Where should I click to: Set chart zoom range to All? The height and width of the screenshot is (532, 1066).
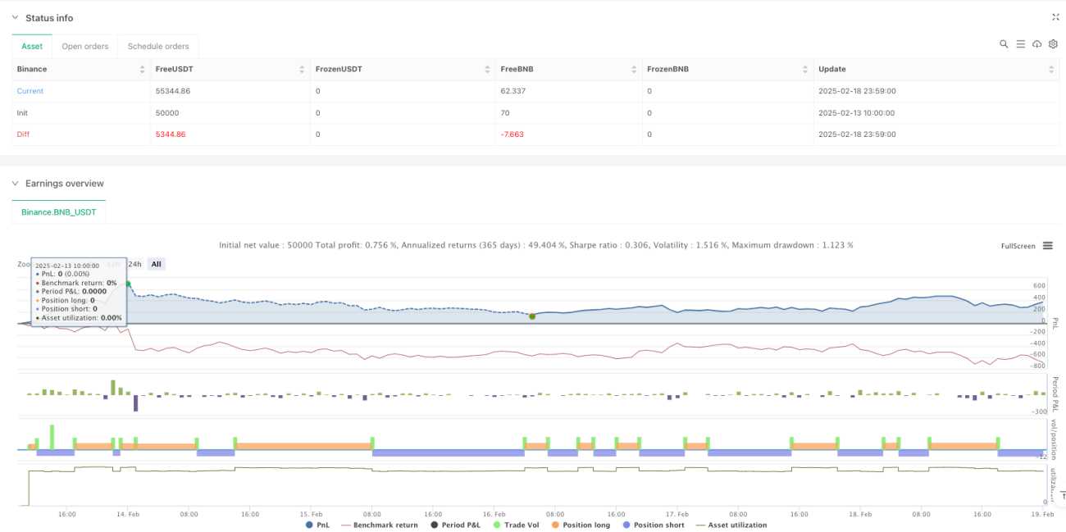coord(156,264)
